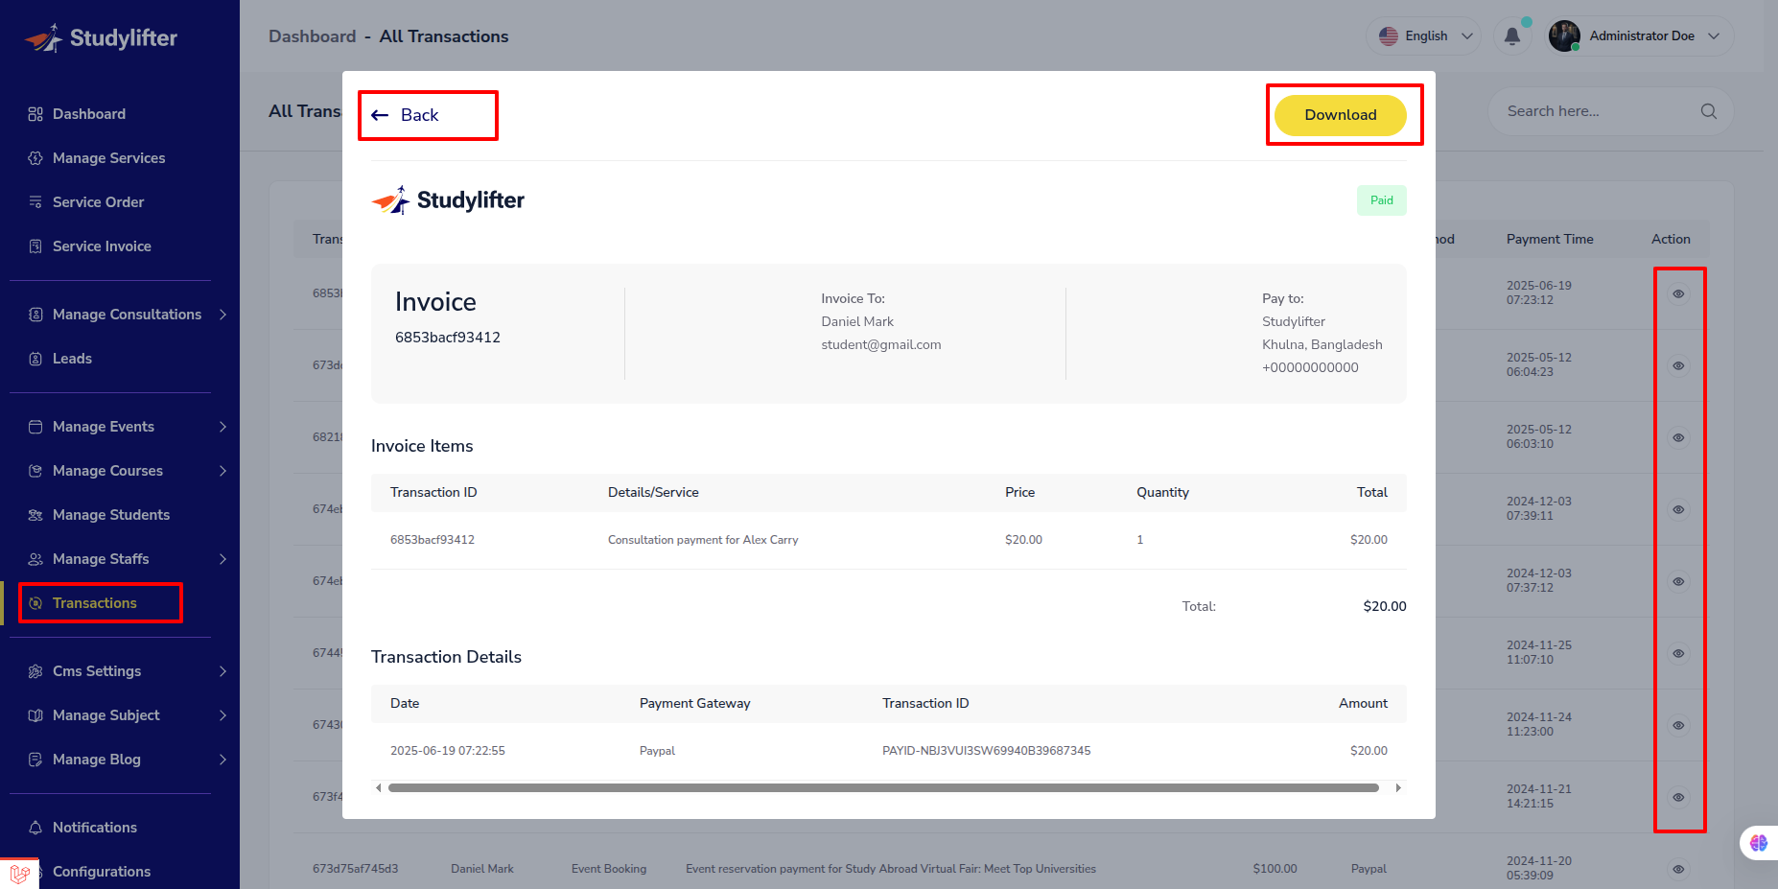Select Transactions in the sidebar
Screen dimensions: 1778x889
95,603
